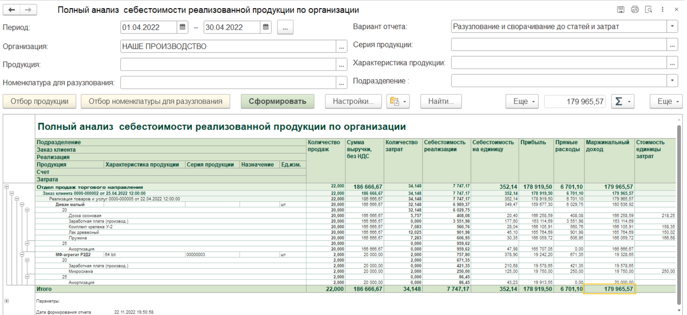Click the Маржинальный доход column header

tap(609, 160)
